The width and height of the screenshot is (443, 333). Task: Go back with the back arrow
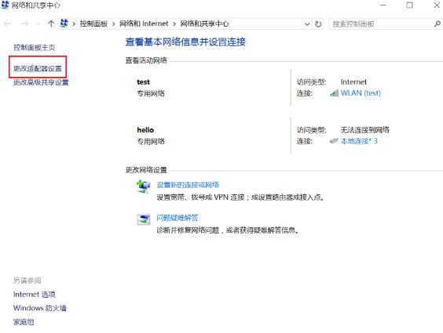8,24
